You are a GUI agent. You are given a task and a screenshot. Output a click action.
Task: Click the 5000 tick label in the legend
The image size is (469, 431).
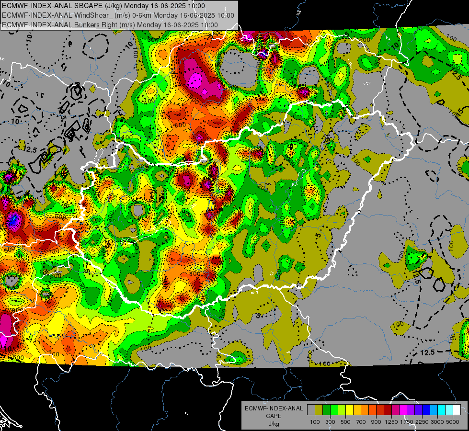[453, 422]
